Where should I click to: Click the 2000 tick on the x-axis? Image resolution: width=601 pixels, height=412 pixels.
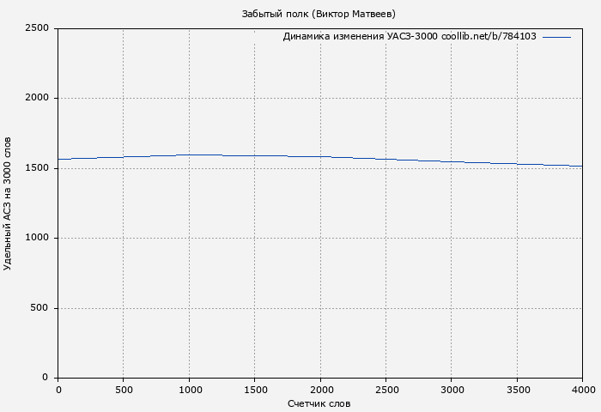[320, 390]
